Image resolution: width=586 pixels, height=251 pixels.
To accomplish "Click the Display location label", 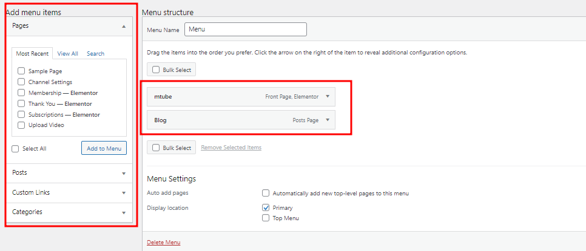I will (168, 208).
